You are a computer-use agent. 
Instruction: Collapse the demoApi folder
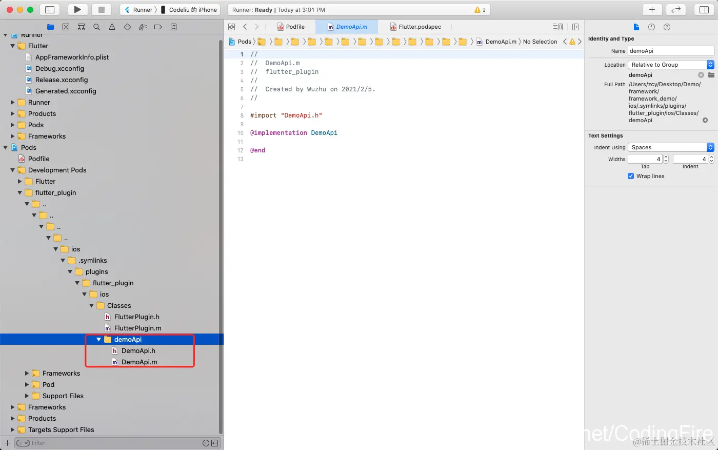tap(99, 339)
